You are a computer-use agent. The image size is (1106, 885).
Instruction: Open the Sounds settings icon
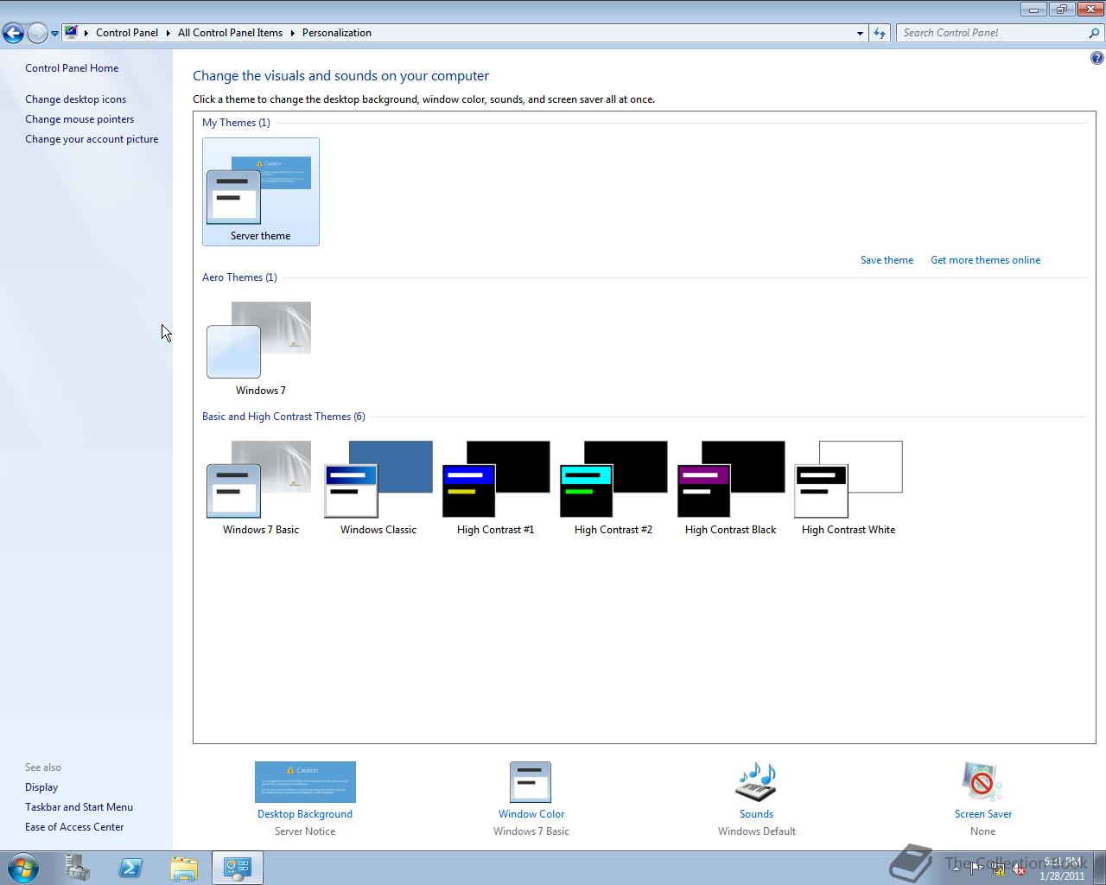[756, 782]
